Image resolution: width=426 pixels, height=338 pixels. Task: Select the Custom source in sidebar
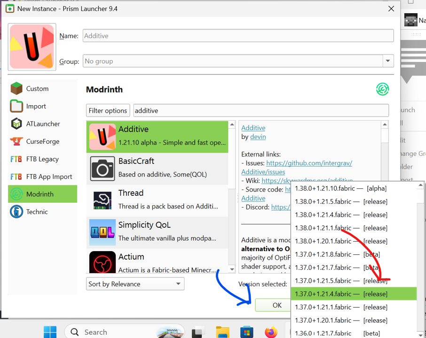[37, 89]
